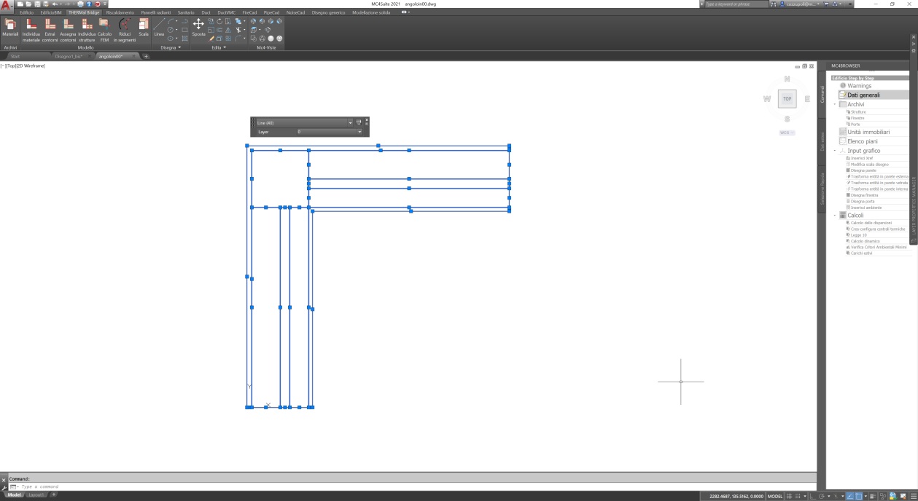This screenshot has height=501, width=918.
Task: Click the application menu A logo
Action: (7, 5)
